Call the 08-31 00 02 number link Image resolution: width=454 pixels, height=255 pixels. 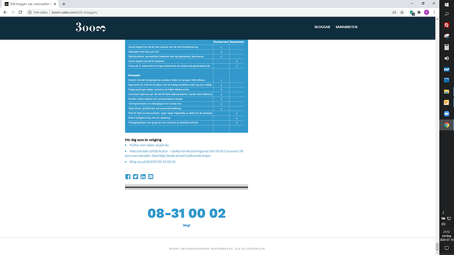186,214
